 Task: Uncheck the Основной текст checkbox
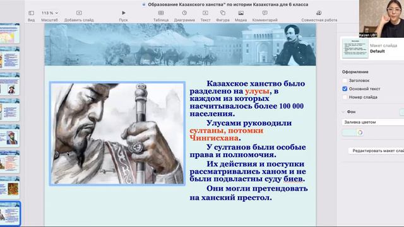point(345,89)
